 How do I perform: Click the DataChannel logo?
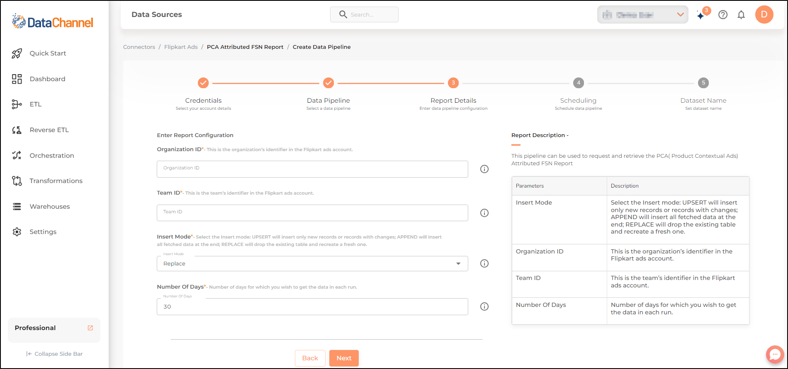53,22
